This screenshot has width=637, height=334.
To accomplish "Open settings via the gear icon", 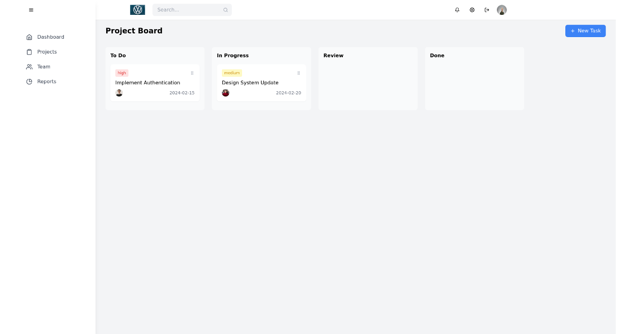I will click(472, 10).
